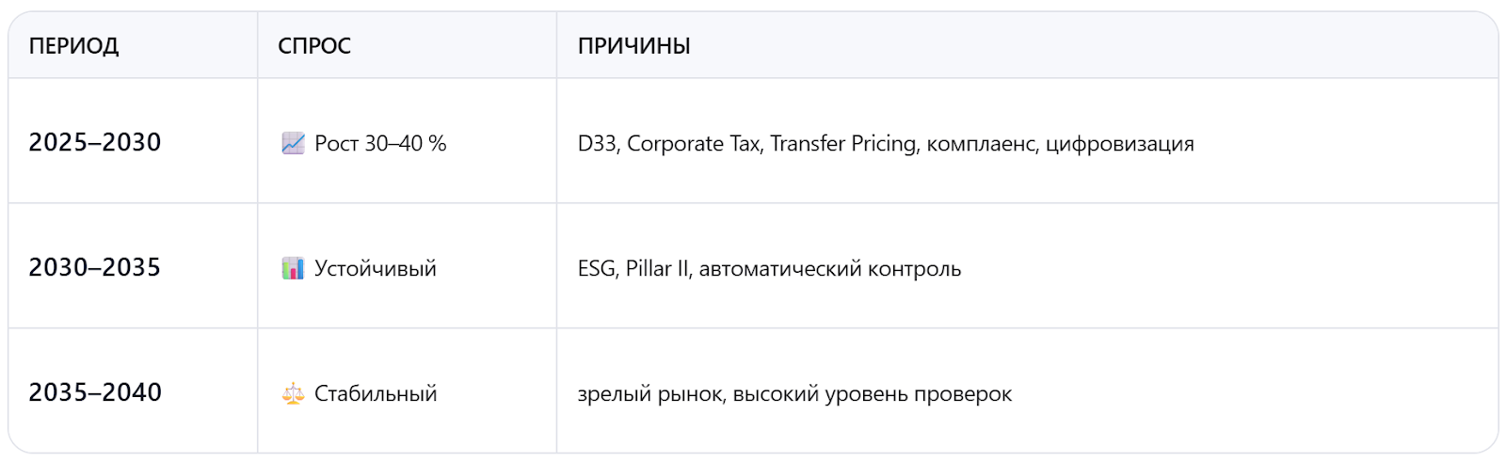The height and width of the screenshot is (462, 1506).
Task: Click the words Transfer Pricing
Action: [843, 143]
